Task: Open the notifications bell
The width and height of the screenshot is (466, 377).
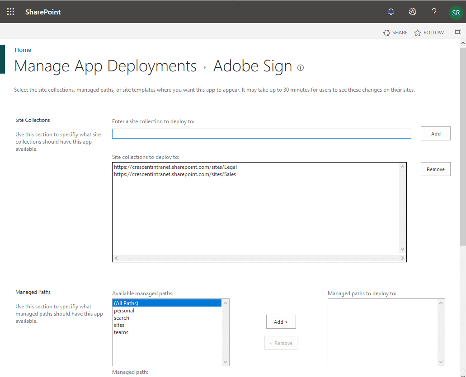Action: [x=391, y=12]
